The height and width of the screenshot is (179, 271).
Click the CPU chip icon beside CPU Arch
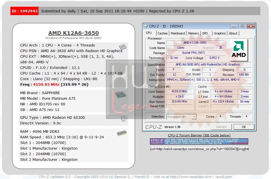coord(122,47)
